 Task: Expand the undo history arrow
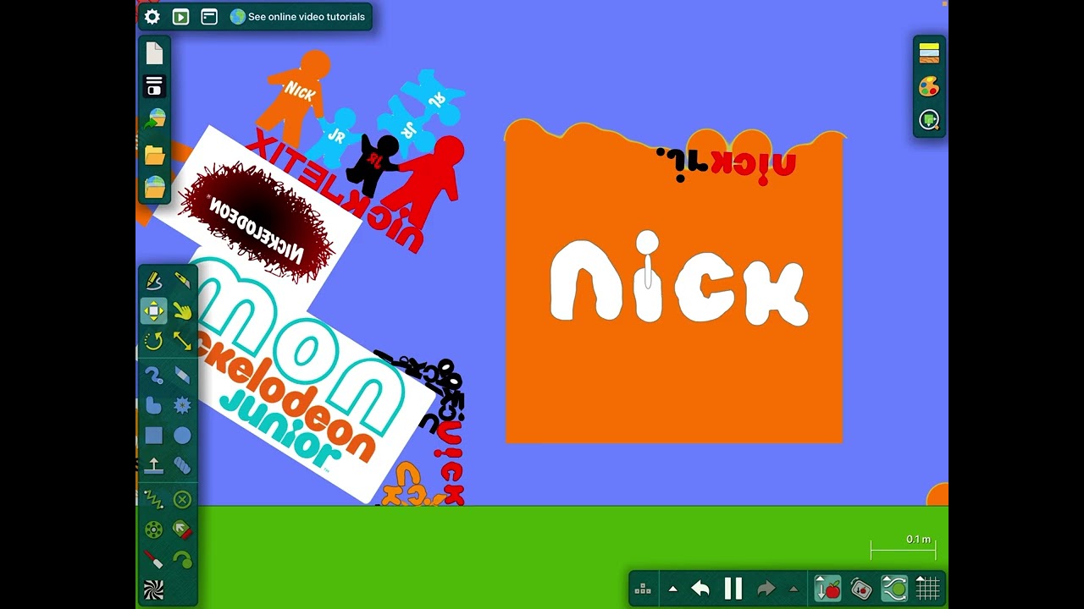(x=673, y=589)
